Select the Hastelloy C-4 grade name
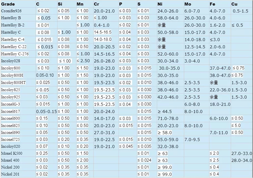This screenshot has height=178, width=253. [13, 39]
